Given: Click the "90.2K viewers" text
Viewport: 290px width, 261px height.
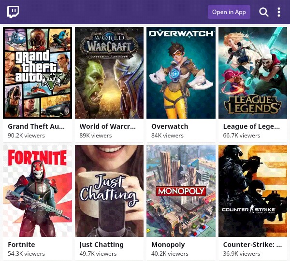Looking at the screenshot, I should pos(26,136).
